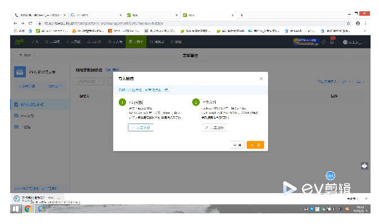
Task: Open a new Chrome tab with plus
Action: pyautogui.click(x=242, y=15)
